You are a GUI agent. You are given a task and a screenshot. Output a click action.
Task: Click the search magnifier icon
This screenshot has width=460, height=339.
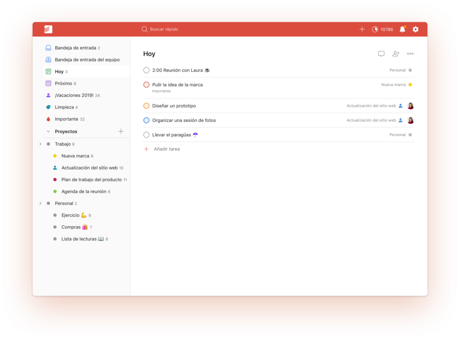point(144,29)
